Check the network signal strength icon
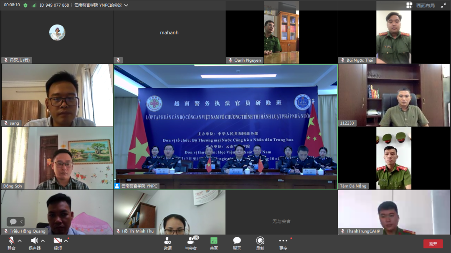This screenshot has width=451, height=253. (34, 5)
